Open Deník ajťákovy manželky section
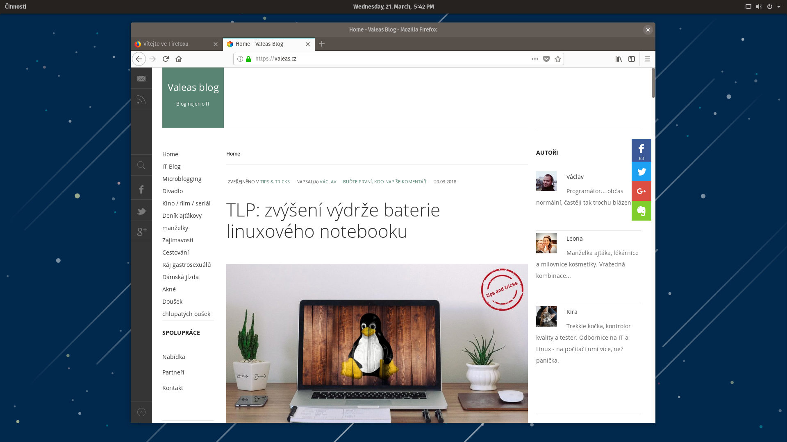Image resolution: width=787 pixels, height=442 pixels. point(182,222)
